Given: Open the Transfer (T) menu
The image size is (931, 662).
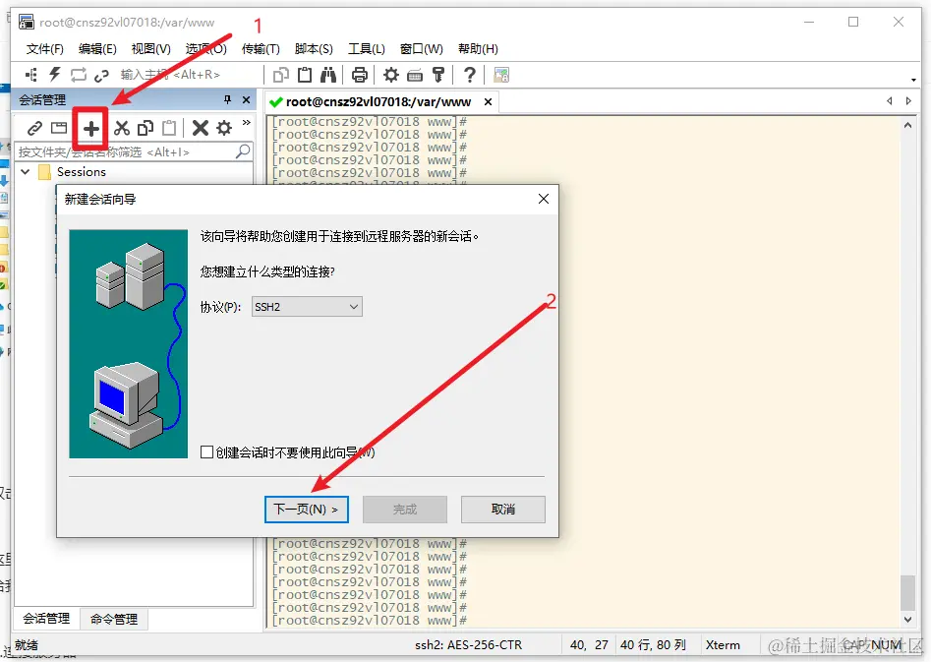Looking at the screenshot, I should point(261,49).
